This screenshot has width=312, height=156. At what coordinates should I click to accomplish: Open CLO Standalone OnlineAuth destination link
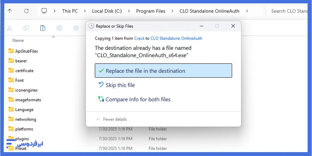[x=176, y=38]
